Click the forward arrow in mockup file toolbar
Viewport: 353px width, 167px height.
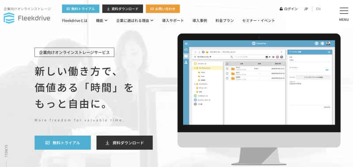coord(199,52)
